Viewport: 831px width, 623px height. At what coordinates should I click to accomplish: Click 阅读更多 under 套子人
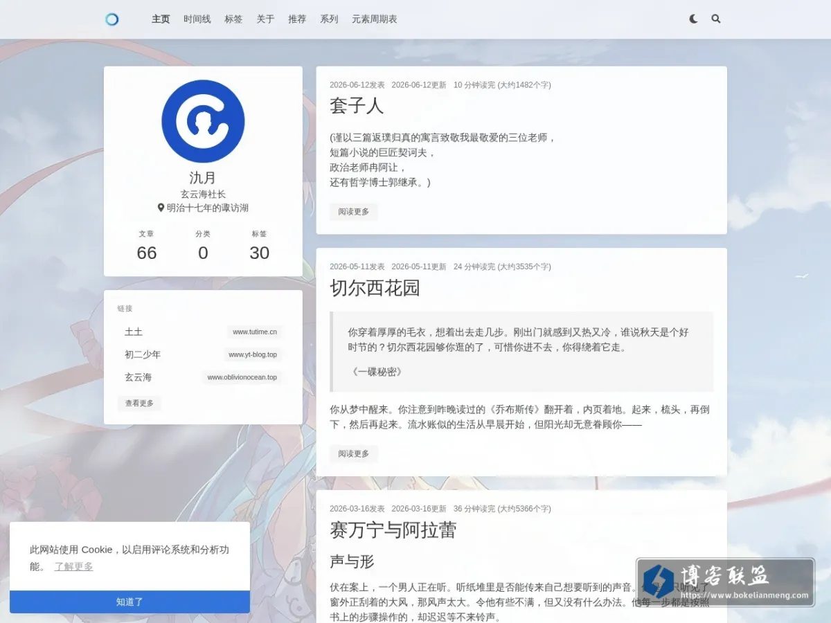coord(354,212)
